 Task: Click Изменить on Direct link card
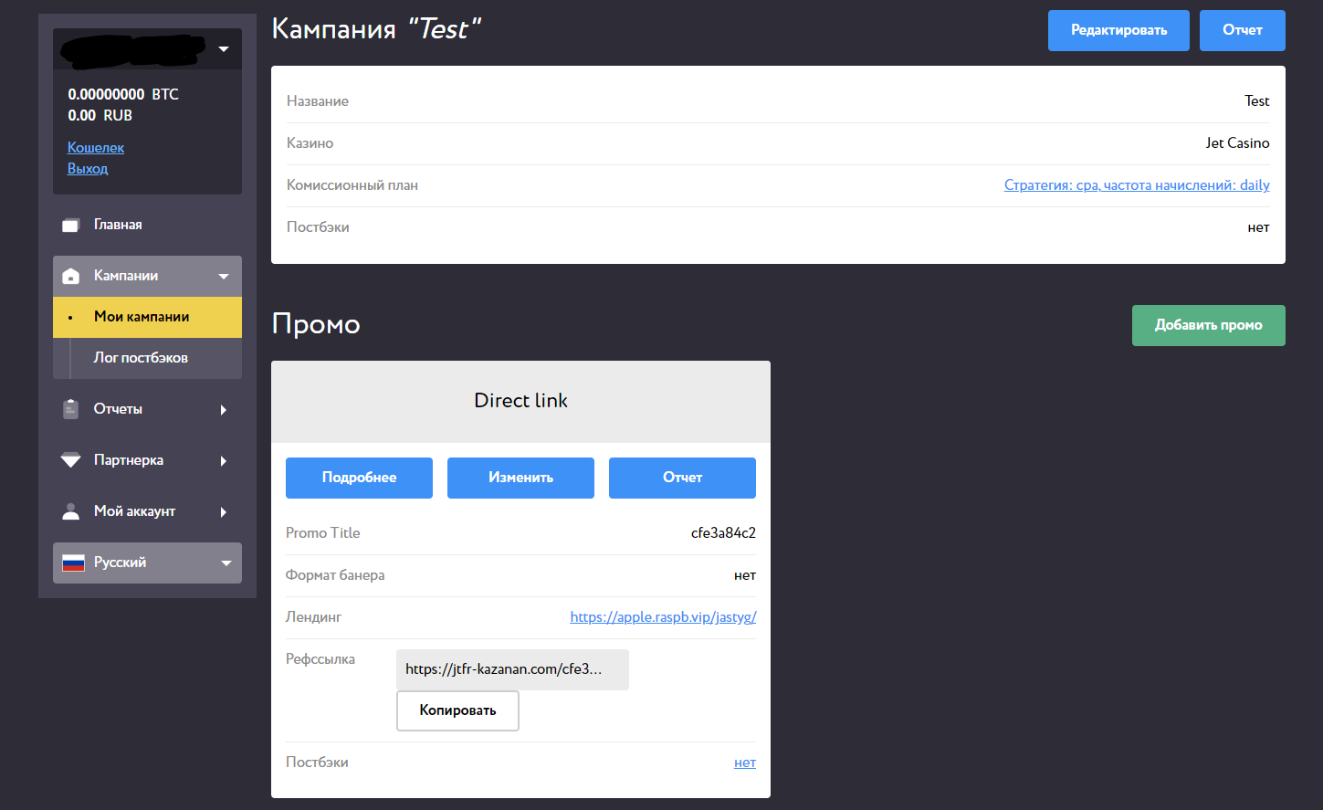[520, 478]
